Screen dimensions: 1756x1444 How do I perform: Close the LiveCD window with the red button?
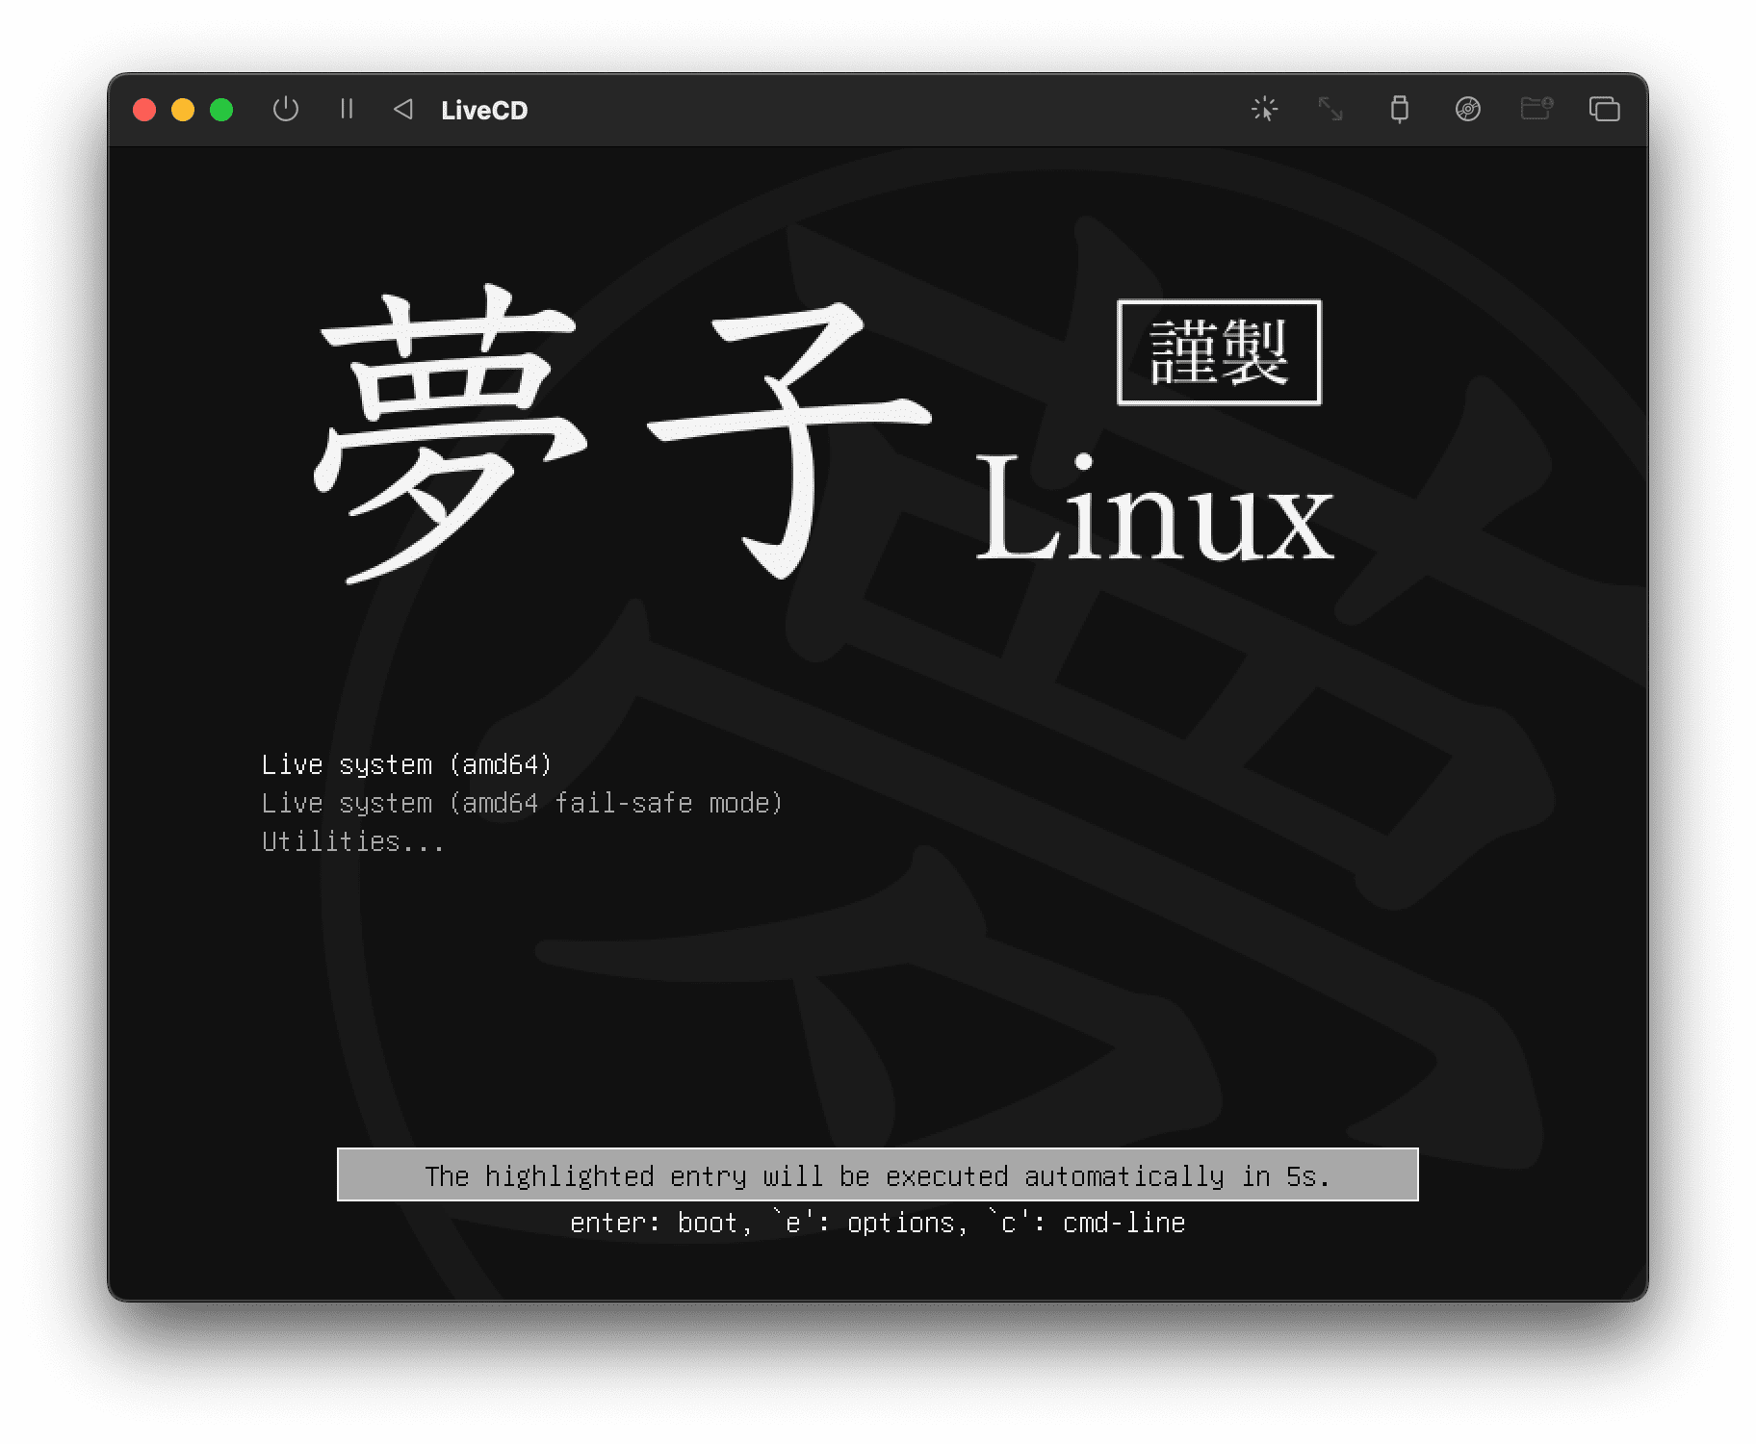click(144, 110)
